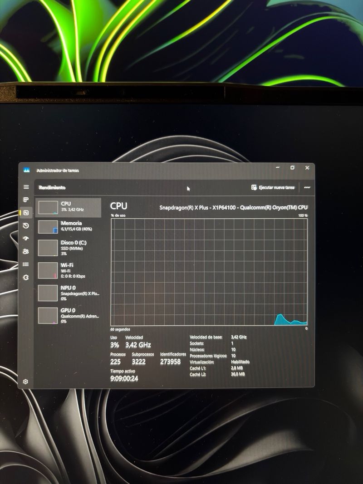Image resolution: width=363 pixels, height=484 pixels.
Task: Click '6,1/15,4 GB (40%)' memory usage text
Action: pyautogui.click(x=76, y=229)
